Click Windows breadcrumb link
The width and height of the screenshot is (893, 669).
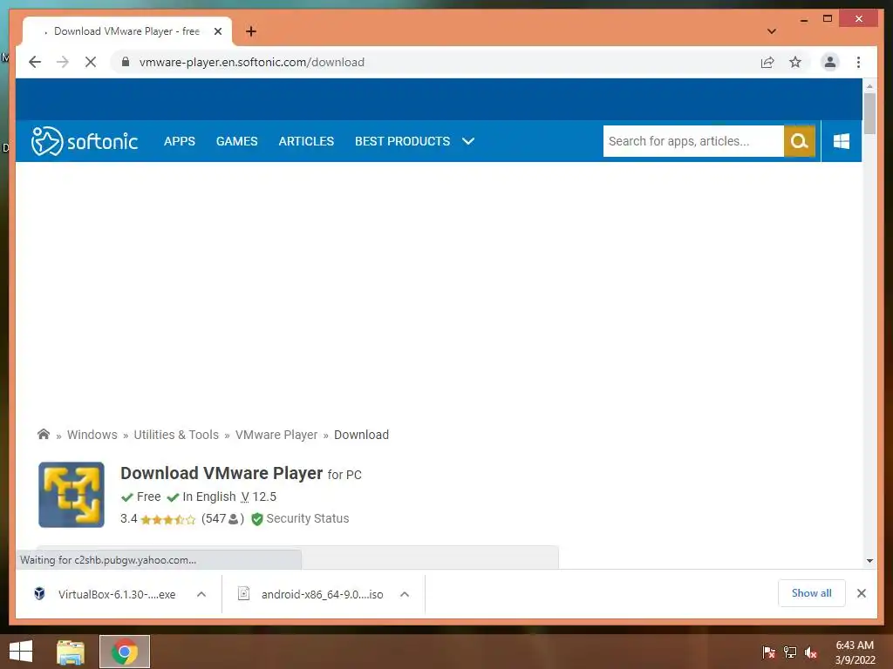tap(92, 435)
